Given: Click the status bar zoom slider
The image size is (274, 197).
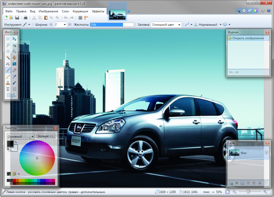Looking at the screenshot, I should pyautogui.click(x=250, y=192).
